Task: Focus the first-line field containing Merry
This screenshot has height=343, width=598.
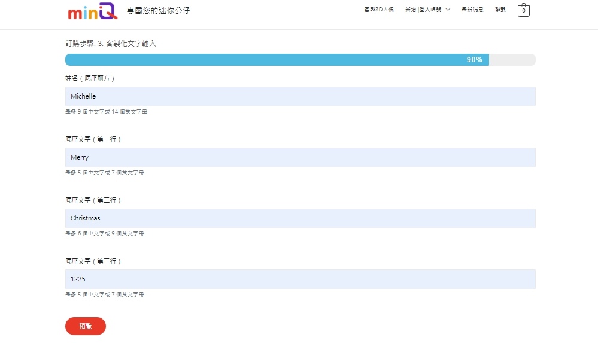Action: pyautogui.click(x=300, y=157)
